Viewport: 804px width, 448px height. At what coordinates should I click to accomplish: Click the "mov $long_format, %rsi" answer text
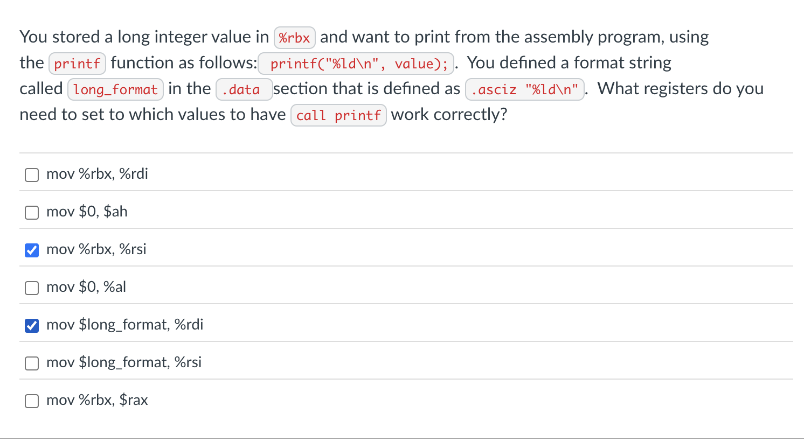click(123, 362)
